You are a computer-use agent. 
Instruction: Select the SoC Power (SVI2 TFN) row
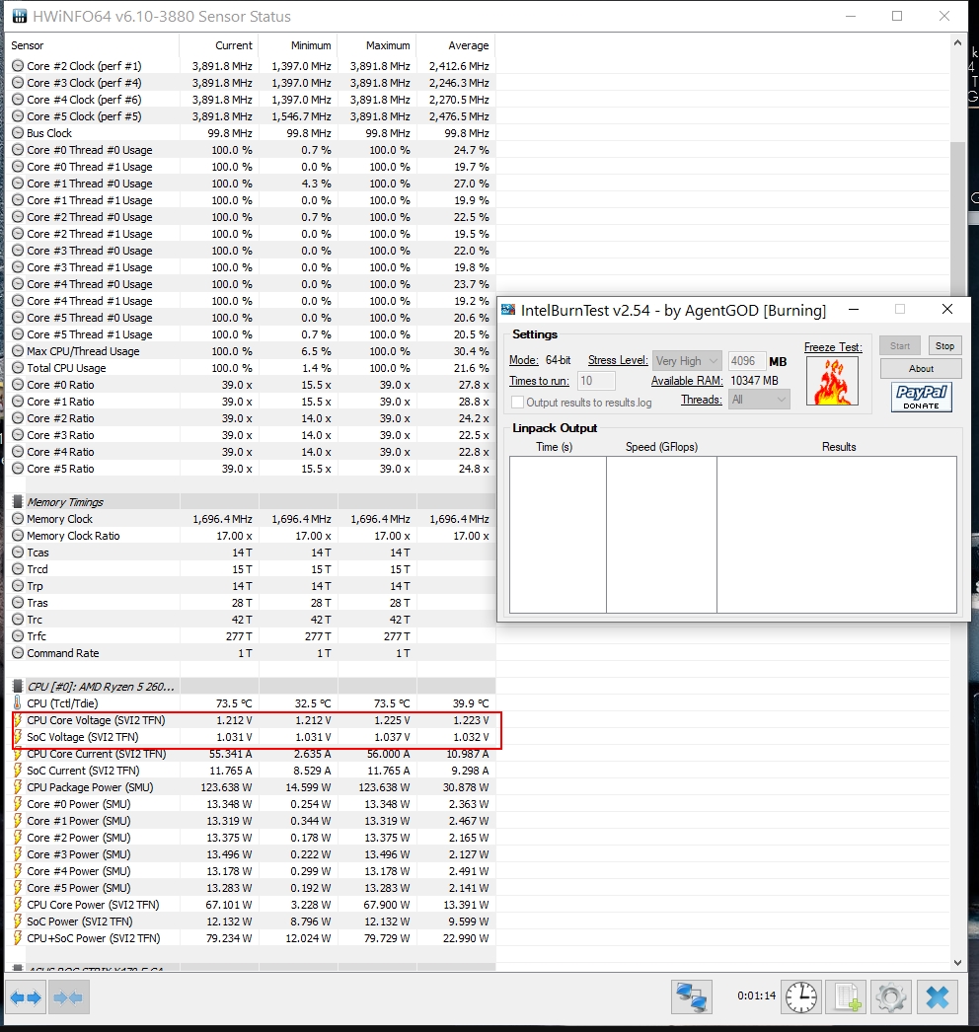251,921
